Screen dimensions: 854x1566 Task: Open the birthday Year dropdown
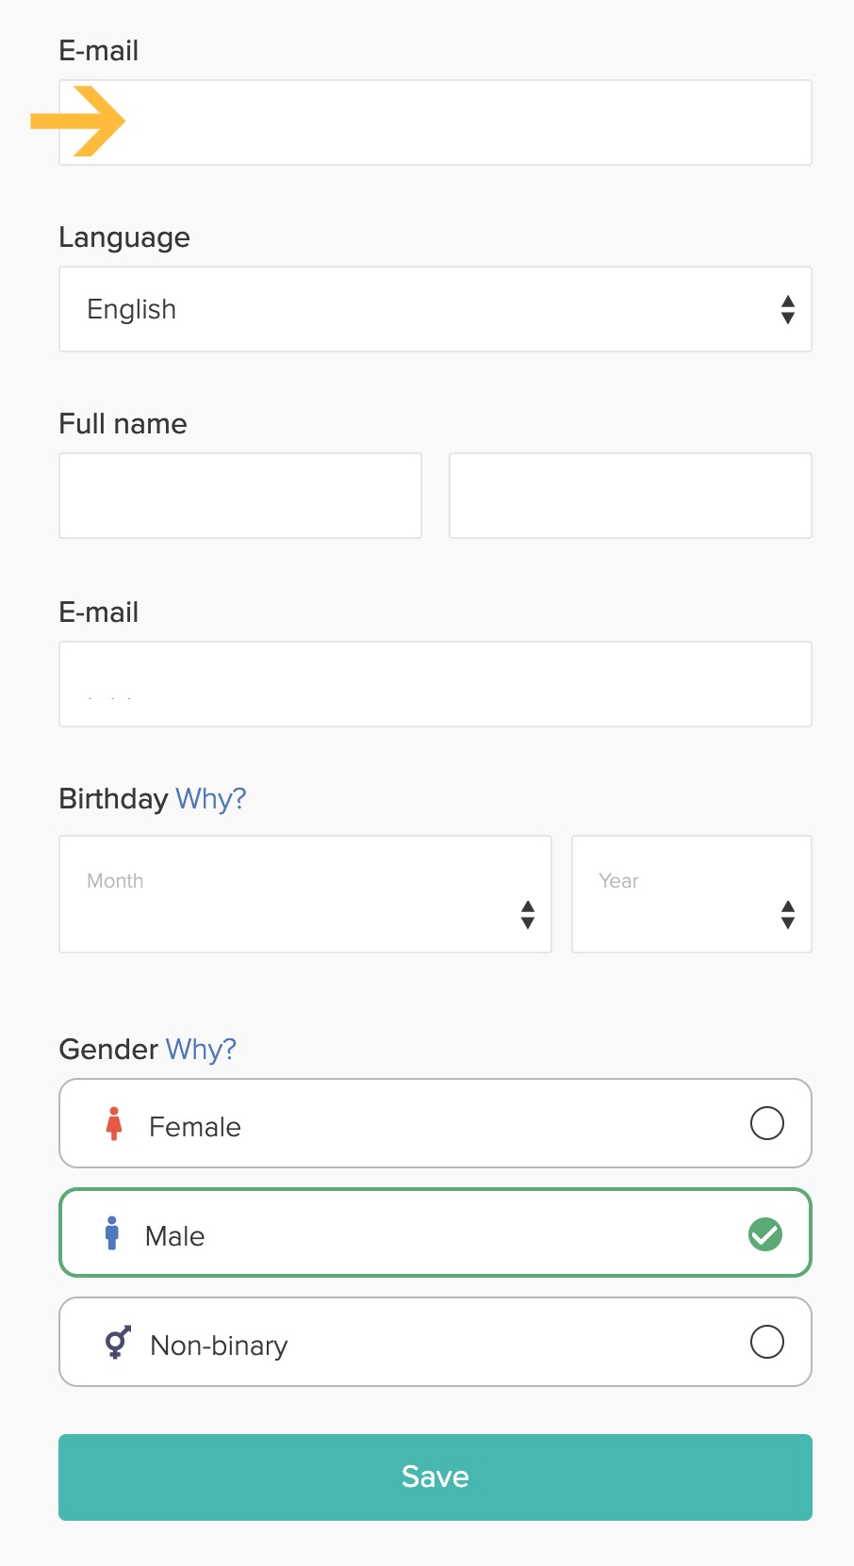[x=692, y=894]
